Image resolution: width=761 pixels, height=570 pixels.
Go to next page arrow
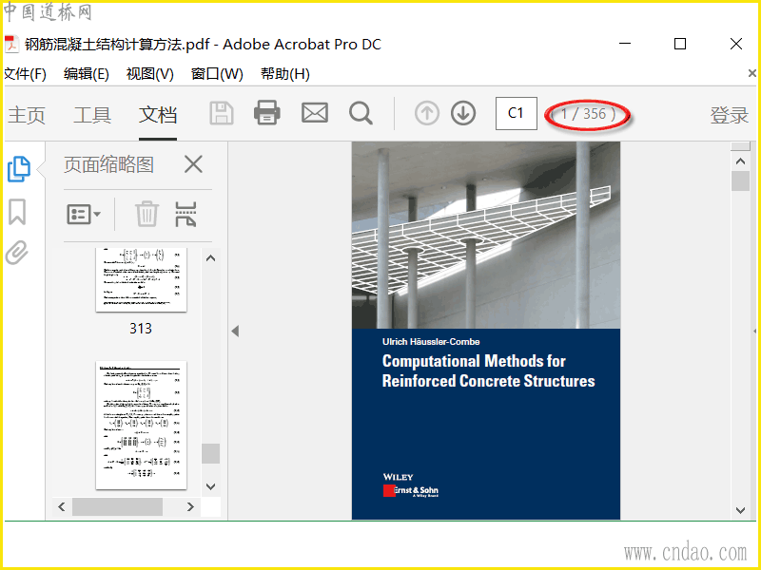pyautogui.click(x=463, y=113)
